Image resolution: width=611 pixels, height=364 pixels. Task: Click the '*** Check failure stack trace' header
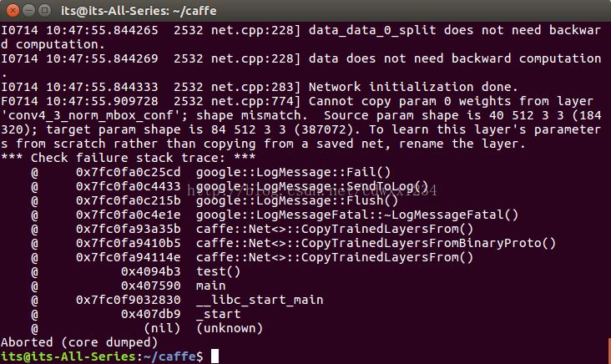tap(129, 158)
